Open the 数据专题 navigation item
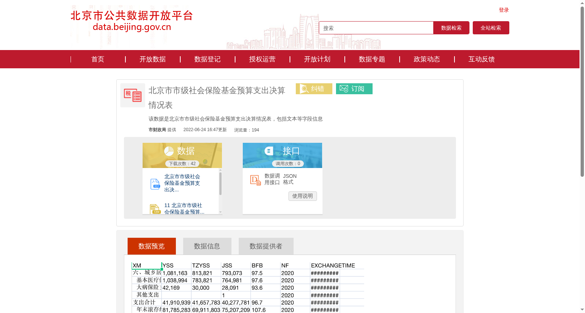The image size is (585, 313). tap(372, 59)
